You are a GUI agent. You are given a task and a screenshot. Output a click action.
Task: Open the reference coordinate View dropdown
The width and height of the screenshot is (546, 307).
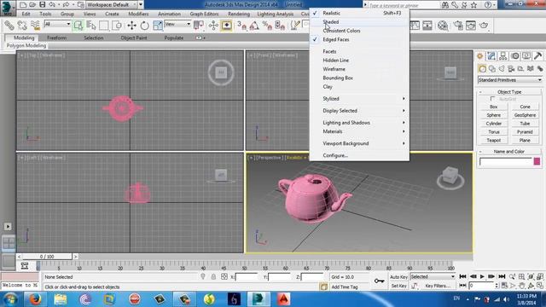tap(177, 24)
